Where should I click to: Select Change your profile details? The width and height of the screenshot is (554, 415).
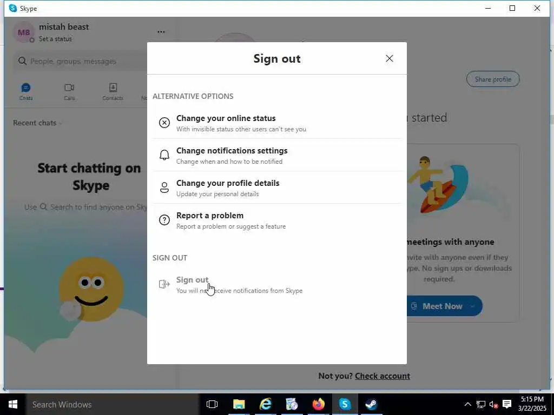[x=277, y=188]
